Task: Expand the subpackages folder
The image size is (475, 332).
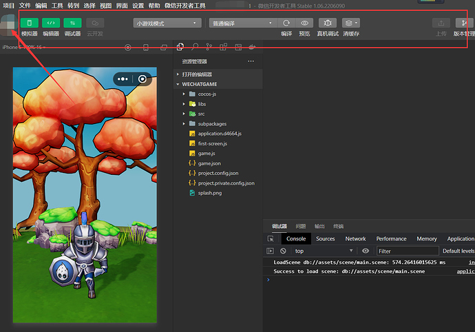Action: click(218, 124)
